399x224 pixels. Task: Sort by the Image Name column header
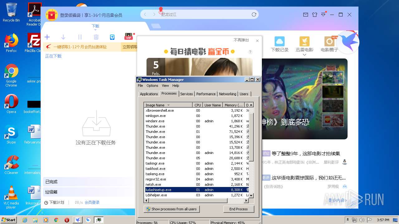[168, 105]
